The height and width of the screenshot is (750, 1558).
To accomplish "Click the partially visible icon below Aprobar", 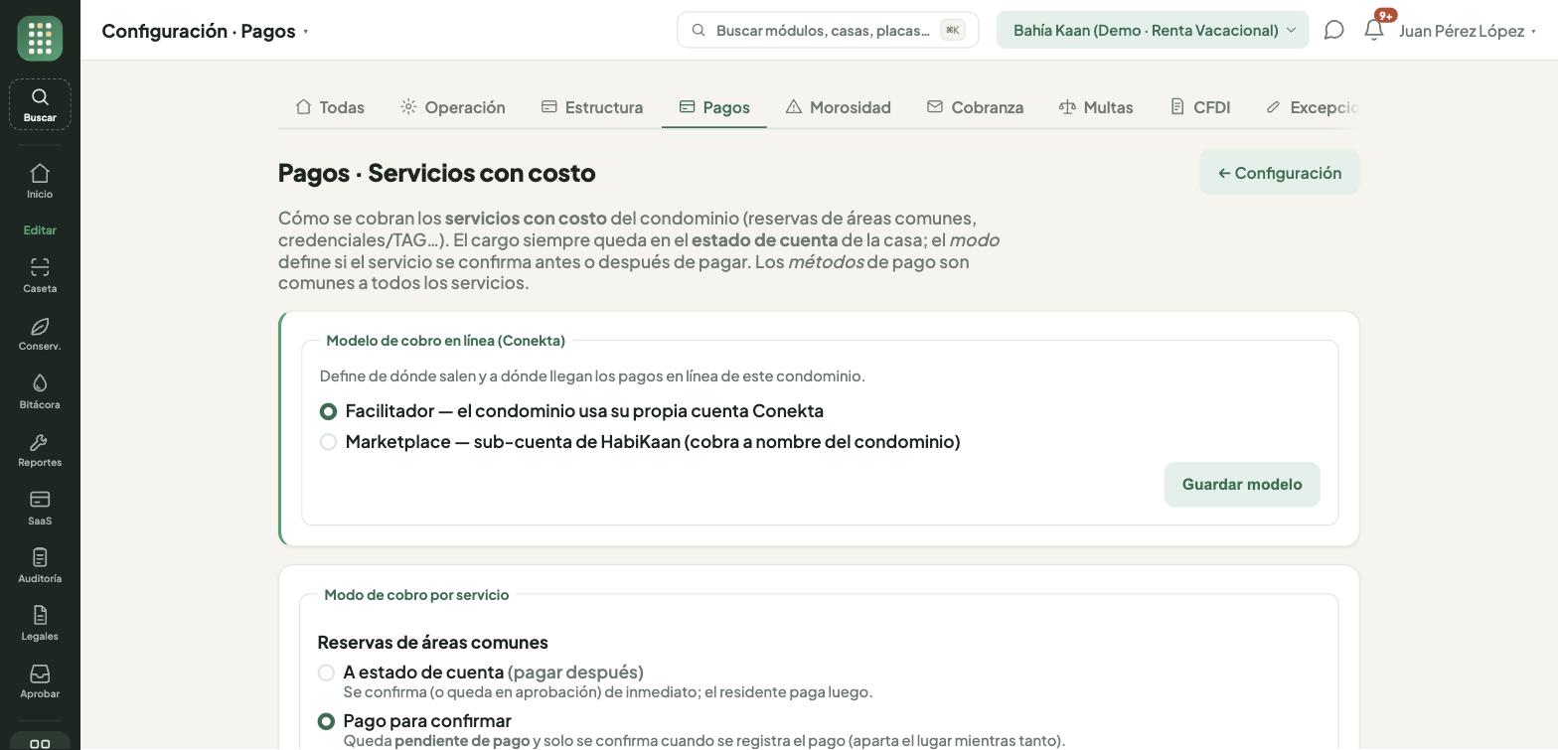I will [40, 742].
